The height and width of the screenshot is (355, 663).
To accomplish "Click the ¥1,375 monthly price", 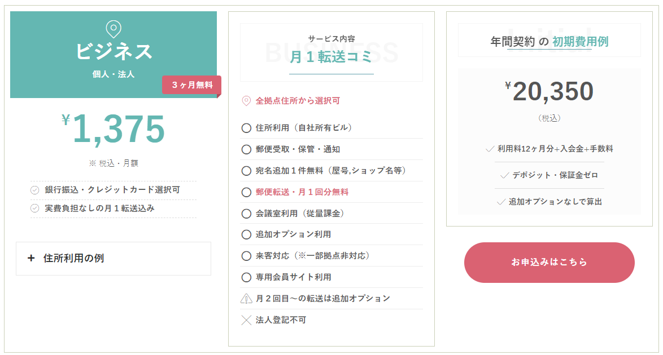I will [114, 128].
